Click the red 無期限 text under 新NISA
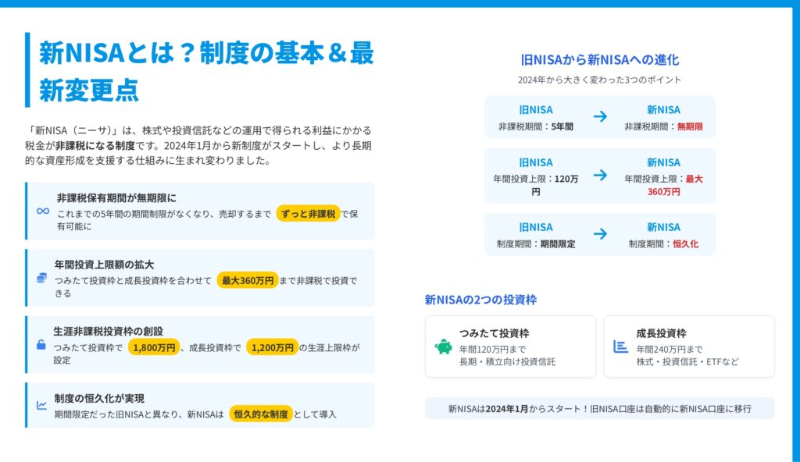This screenshot has width=800, height=462. [x=691, y=126]
